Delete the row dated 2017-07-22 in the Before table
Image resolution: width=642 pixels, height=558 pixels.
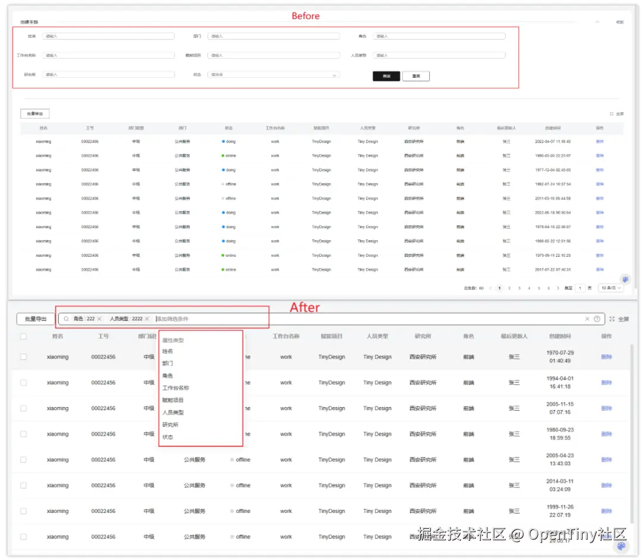pos(600,270)
